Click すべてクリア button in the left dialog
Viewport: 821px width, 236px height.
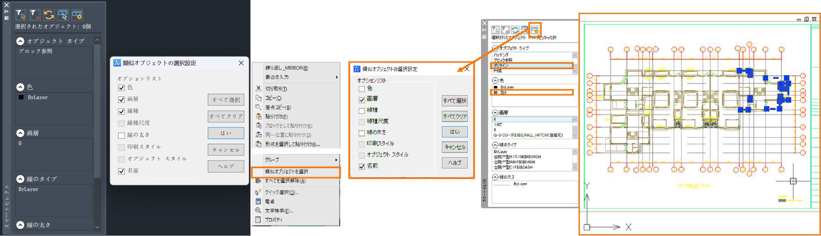pyautogui.click(x=226, y=116)
